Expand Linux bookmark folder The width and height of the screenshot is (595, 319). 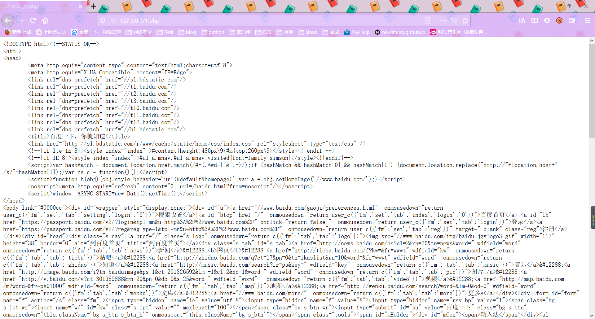click(307, 32)
